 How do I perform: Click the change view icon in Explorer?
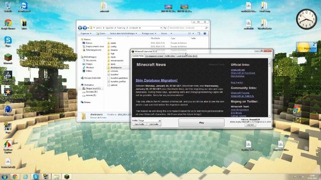[190, 33]
